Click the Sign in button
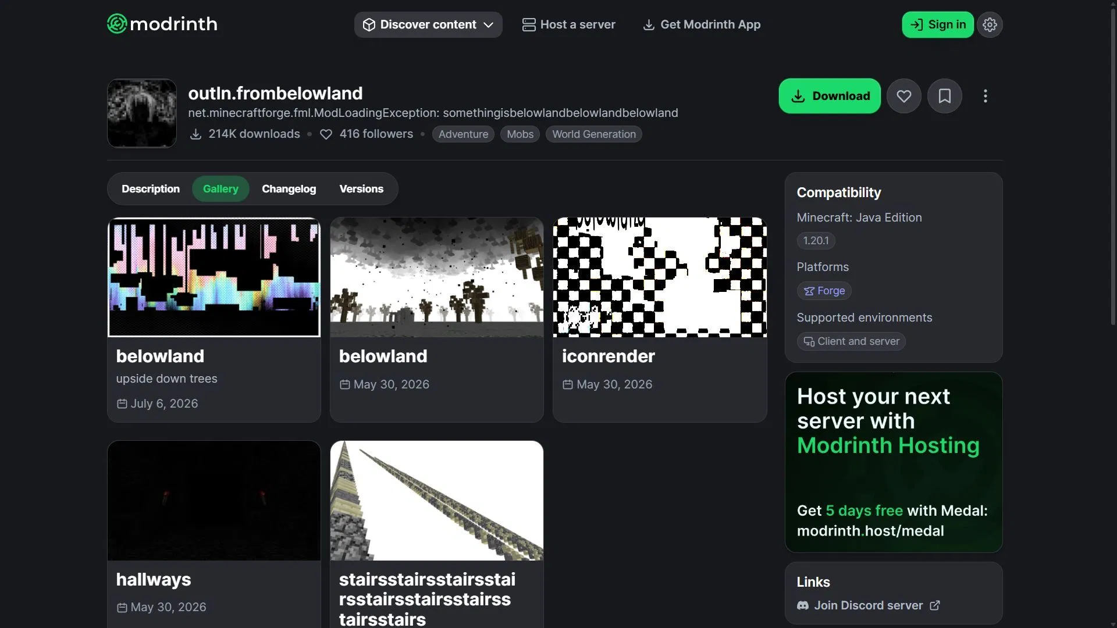 click(x=937, y=24)
